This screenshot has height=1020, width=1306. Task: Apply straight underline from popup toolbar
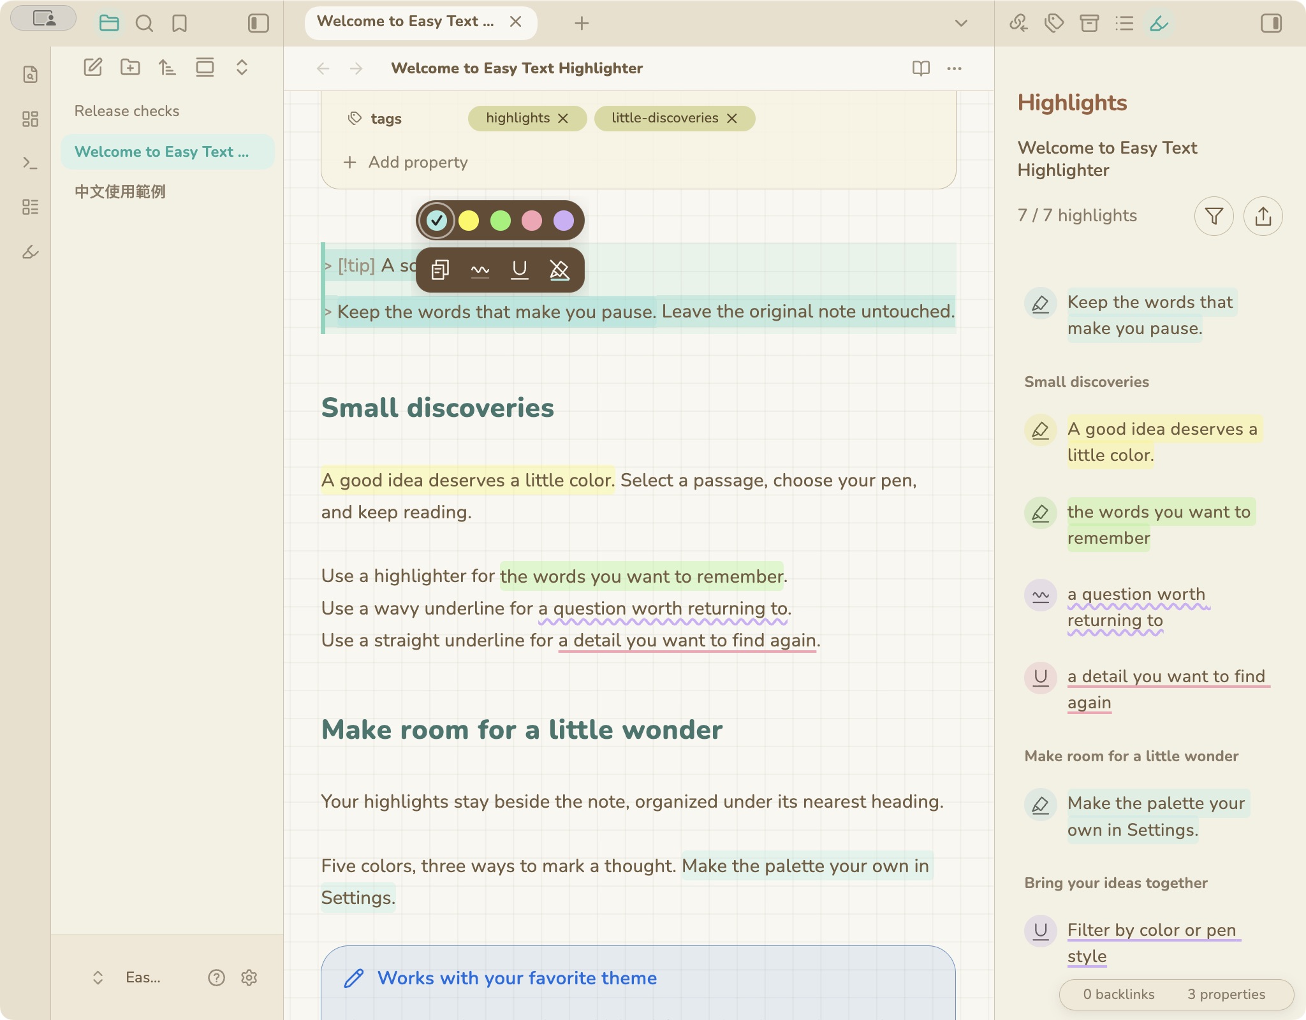click(520, 270)
